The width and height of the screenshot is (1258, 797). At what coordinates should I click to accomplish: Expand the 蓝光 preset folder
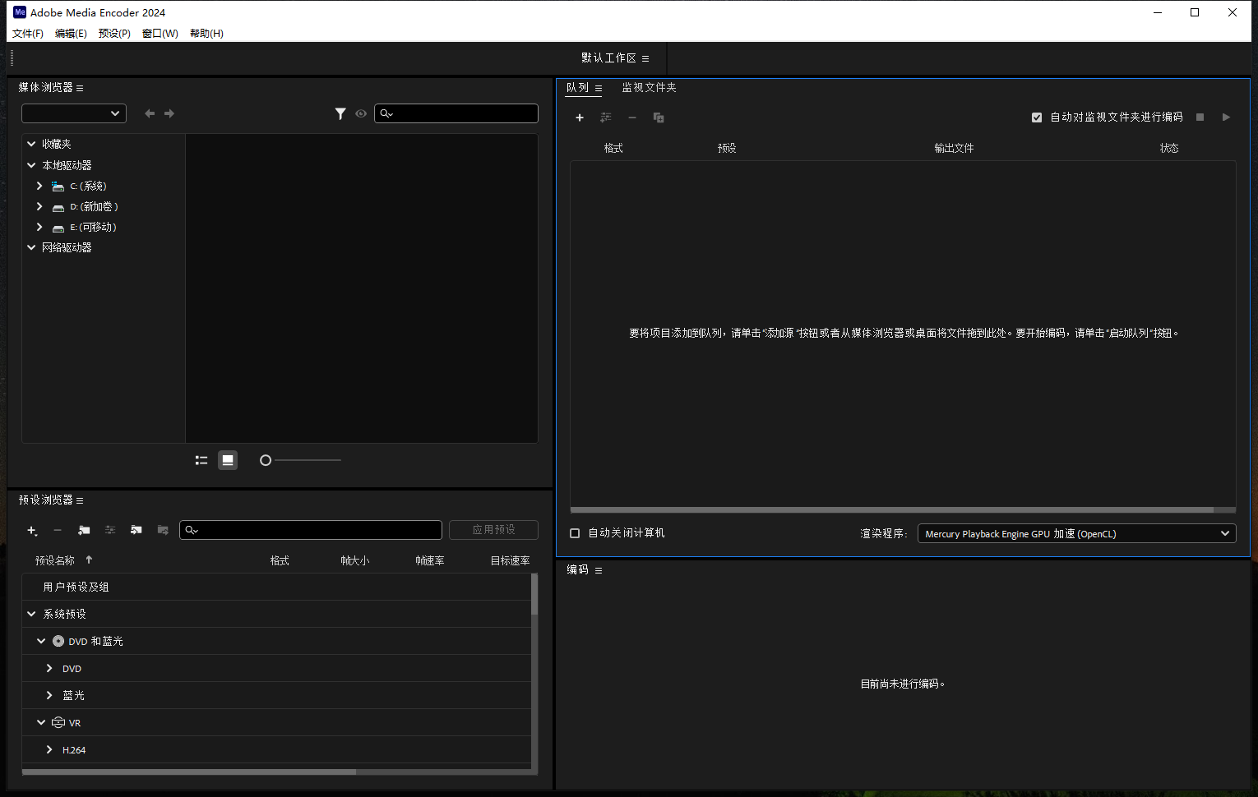[x=49, y=695]
